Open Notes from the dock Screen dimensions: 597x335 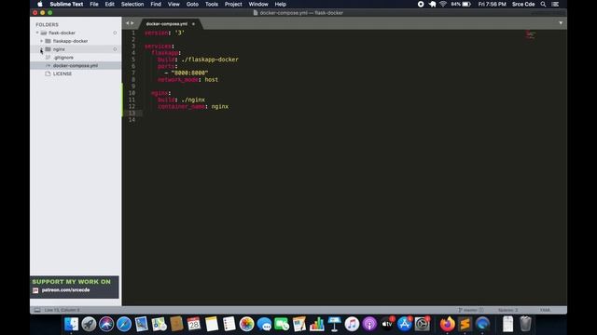[212, 324]
